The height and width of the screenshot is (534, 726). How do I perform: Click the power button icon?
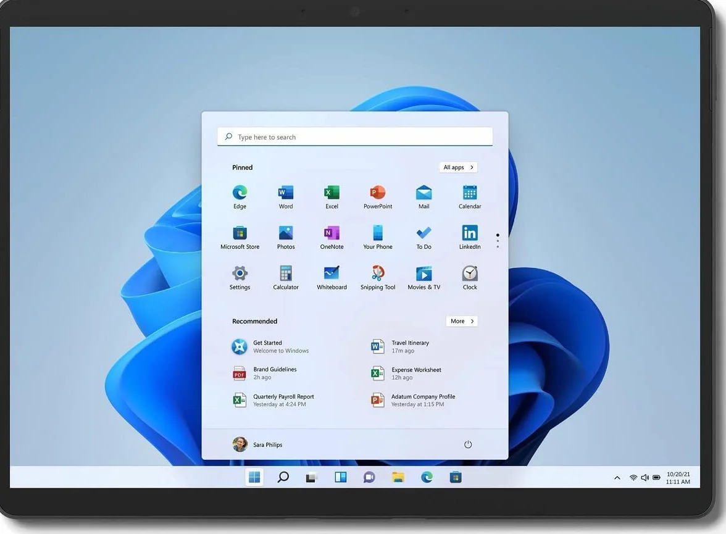pos(468,444)
